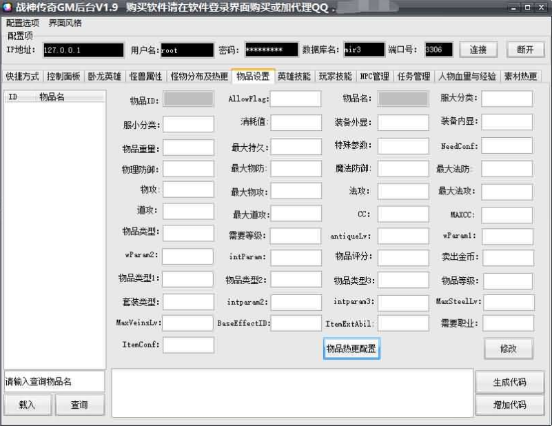
Task: Switch to the 控制面板 tab
Action: click(63, 76)
